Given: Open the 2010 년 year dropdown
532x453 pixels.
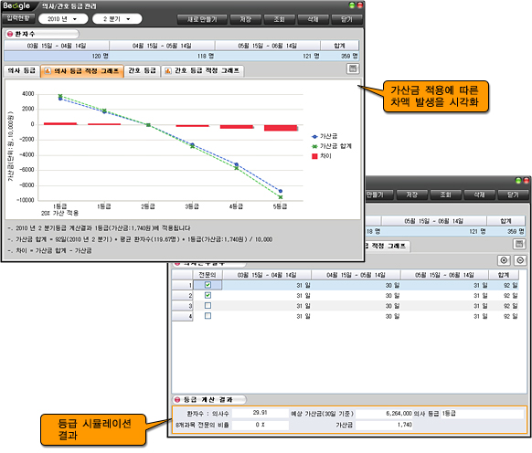Looking at the screenshot, I should click(63, 19).
